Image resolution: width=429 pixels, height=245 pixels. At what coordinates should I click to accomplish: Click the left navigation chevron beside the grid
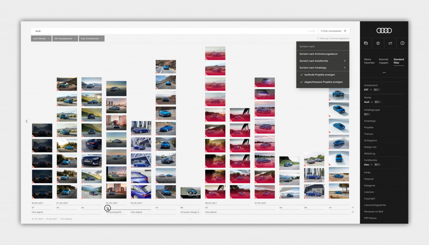(26, 121)
